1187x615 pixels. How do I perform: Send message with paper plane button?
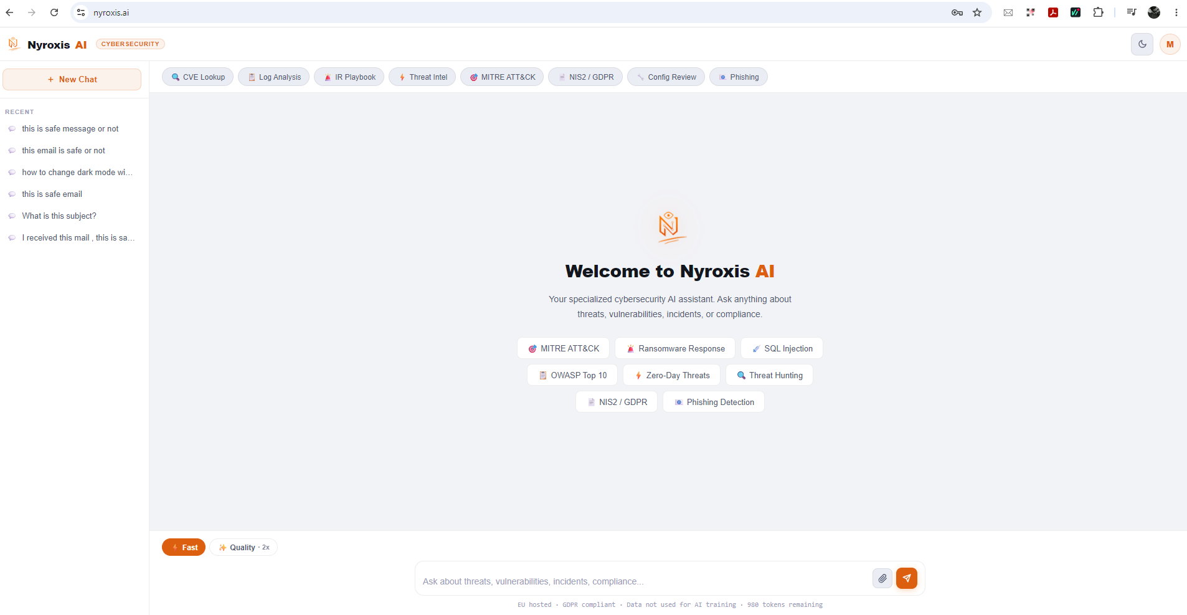pos(907,578)
